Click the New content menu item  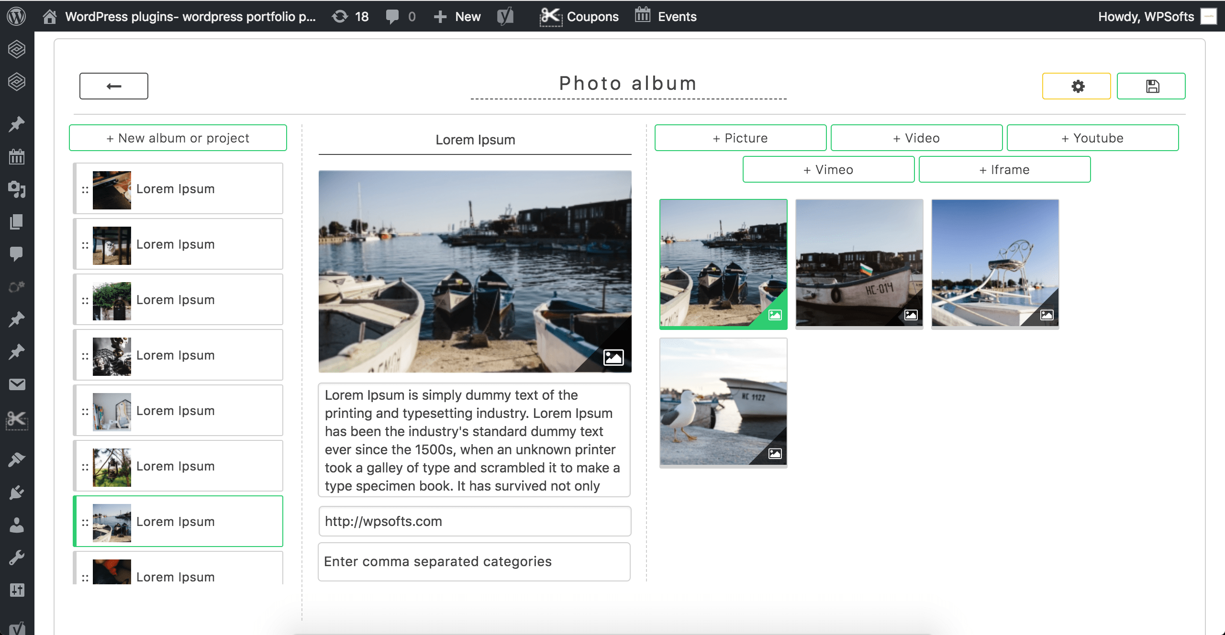pos(457,16)
